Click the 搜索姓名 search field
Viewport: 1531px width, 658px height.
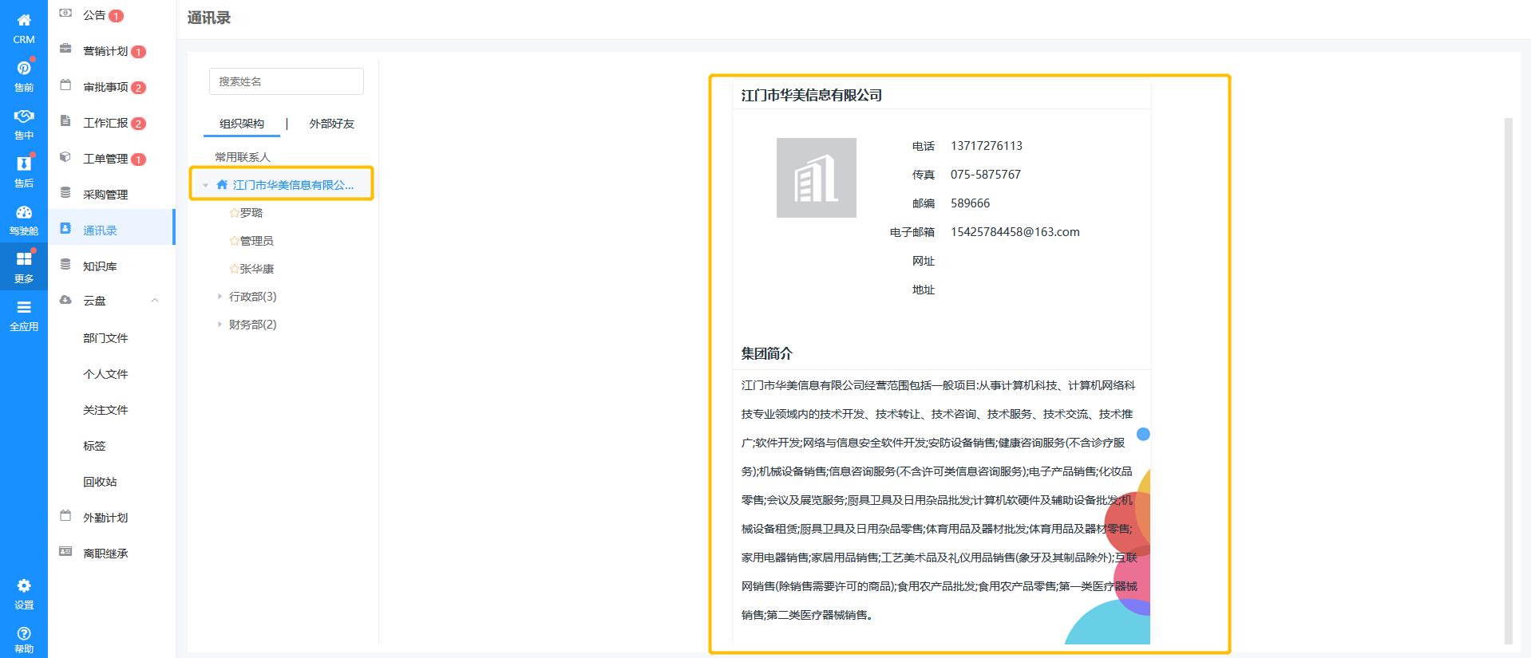[286, 81]
